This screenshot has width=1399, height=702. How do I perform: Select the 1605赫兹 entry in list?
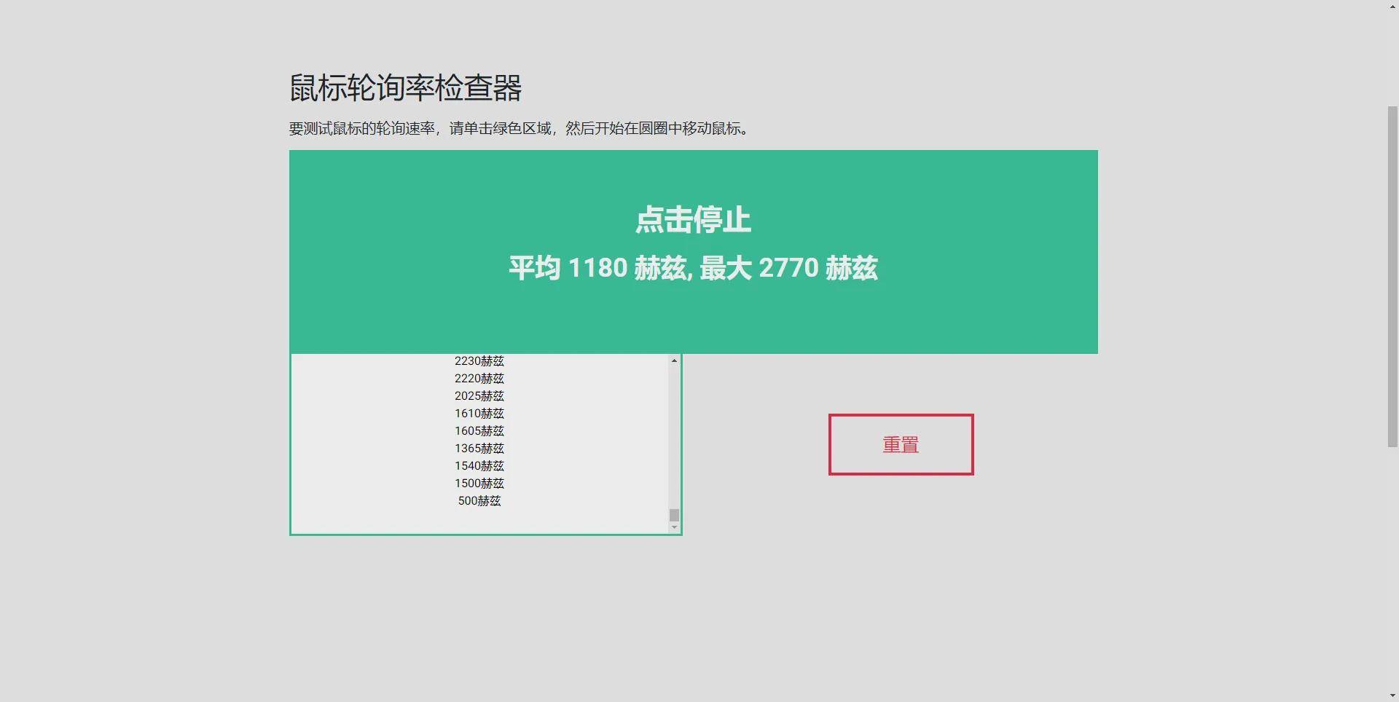pos(479,430)
